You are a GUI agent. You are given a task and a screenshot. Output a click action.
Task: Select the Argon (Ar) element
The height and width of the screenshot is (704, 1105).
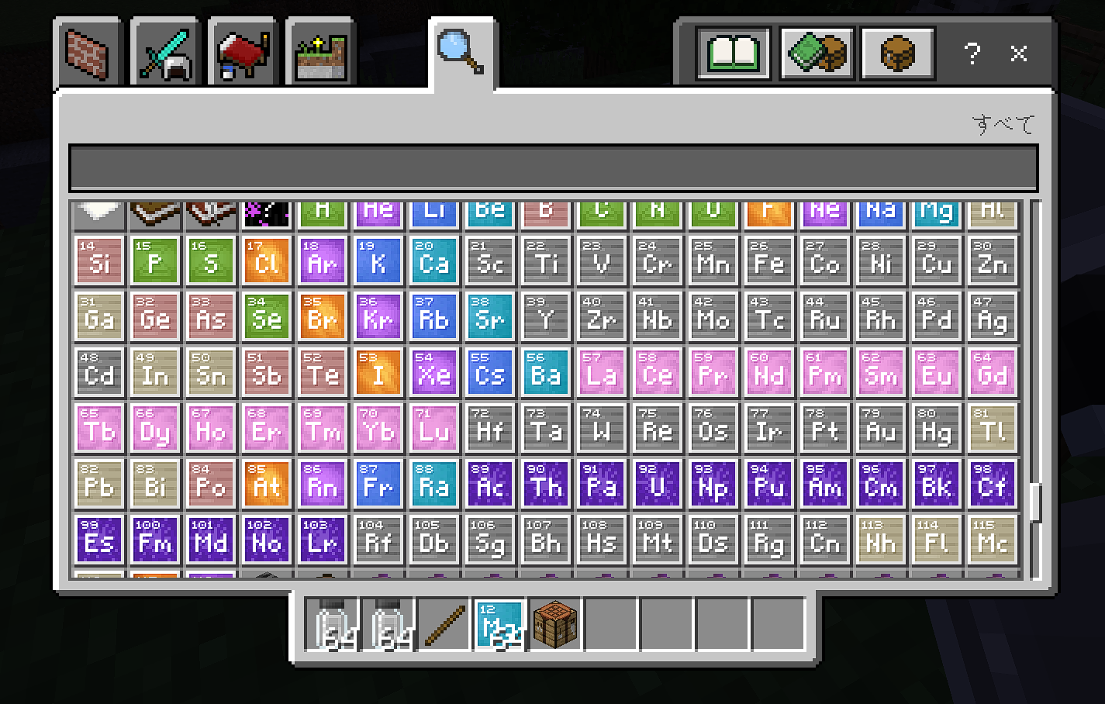323,261
